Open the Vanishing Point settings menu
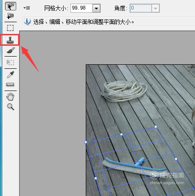The width and height of the screenshot is (195, 196). 27,8
